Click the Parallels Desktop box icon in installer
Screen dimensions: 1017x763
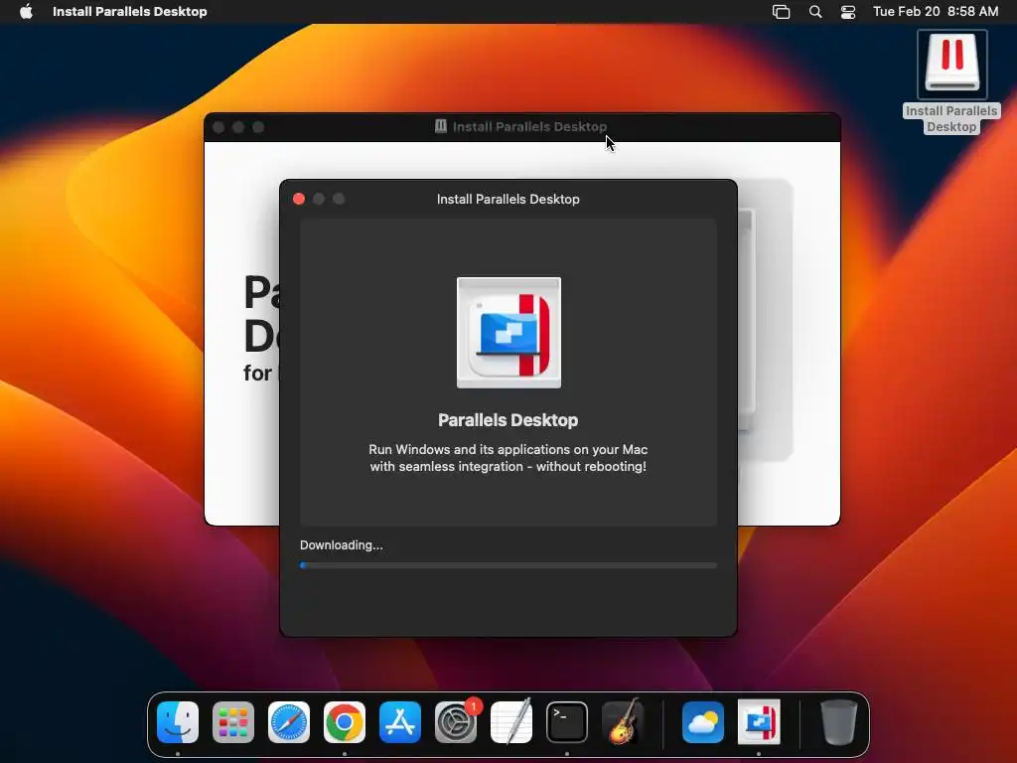508,332
